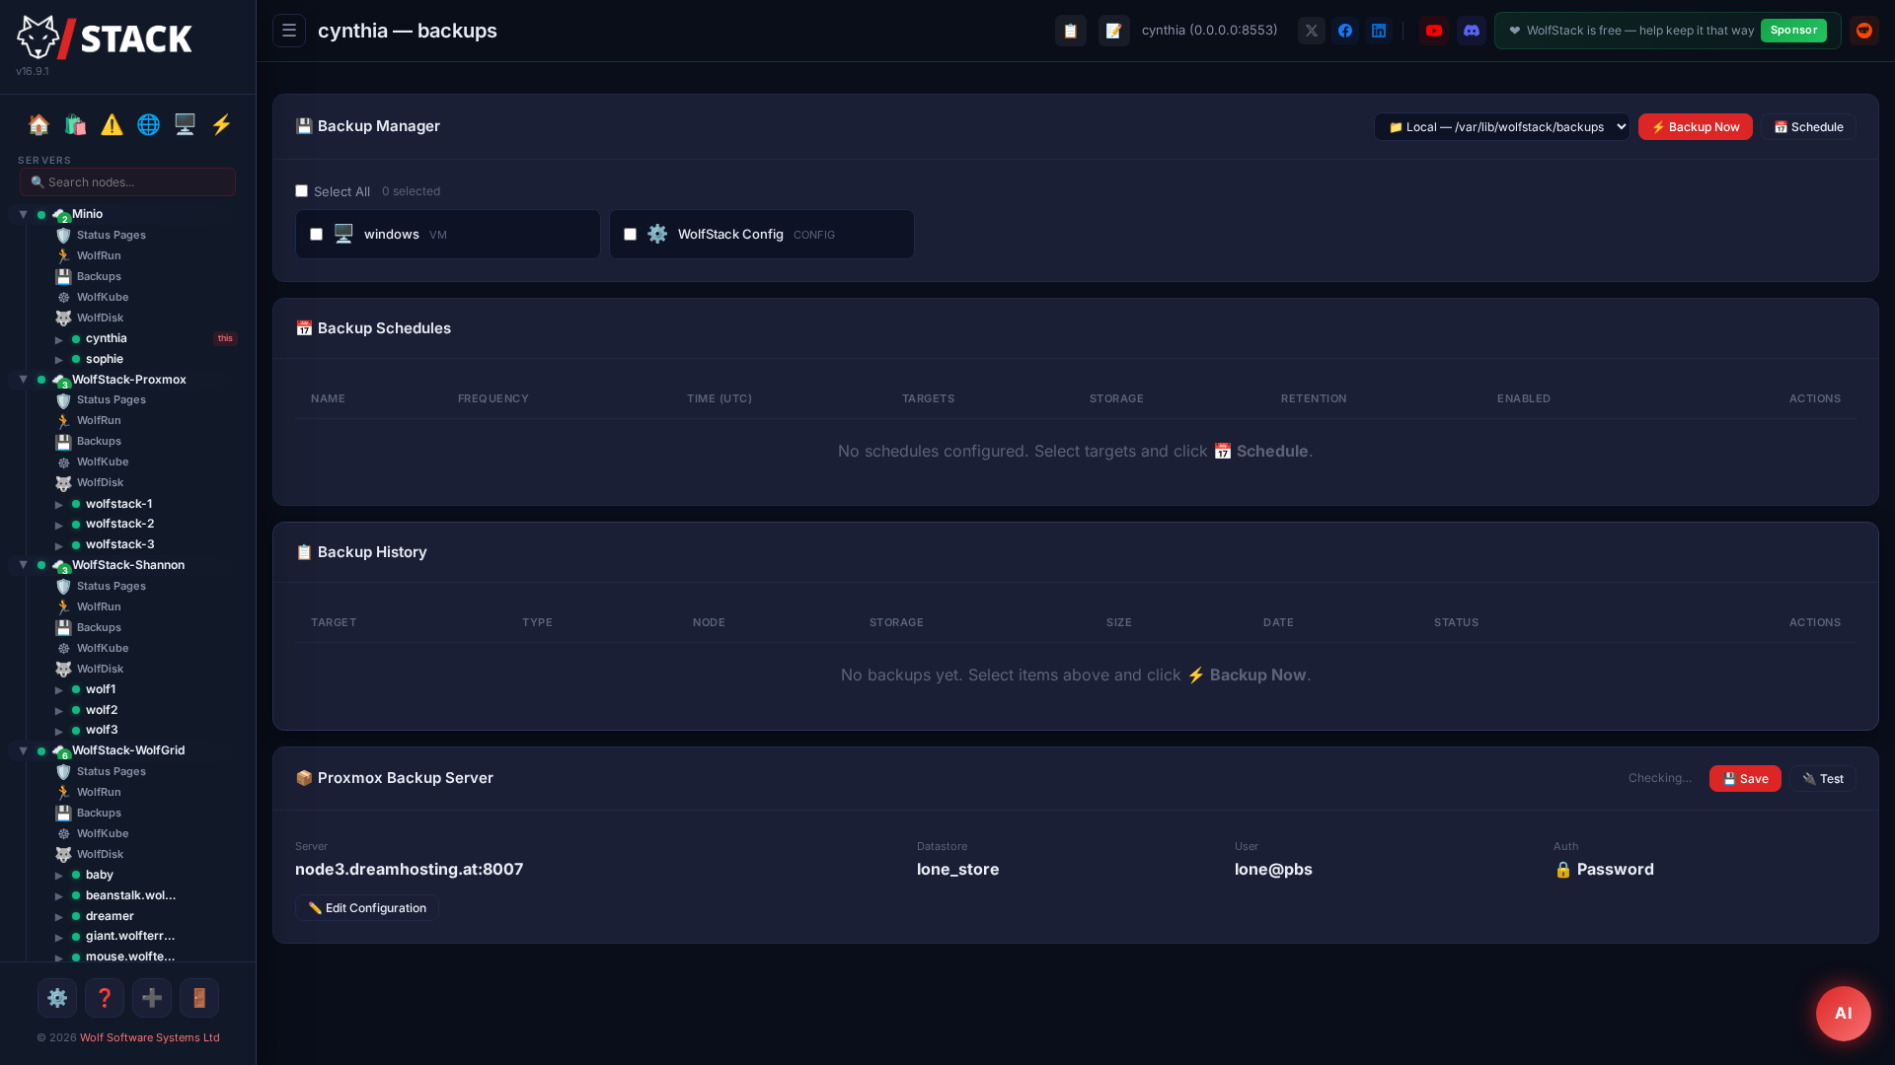The height and width of the screenshot is (1065, 1895).
Task: Click the windows VM backup card
Action: (x=448, y=234)
